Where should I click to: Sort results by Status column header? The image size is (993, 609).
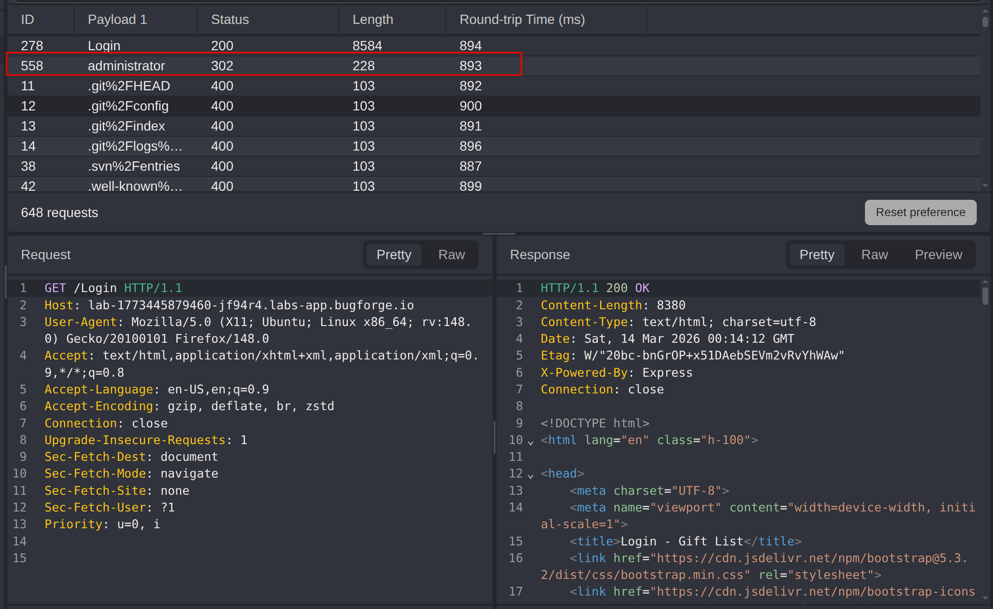[230, 20]
